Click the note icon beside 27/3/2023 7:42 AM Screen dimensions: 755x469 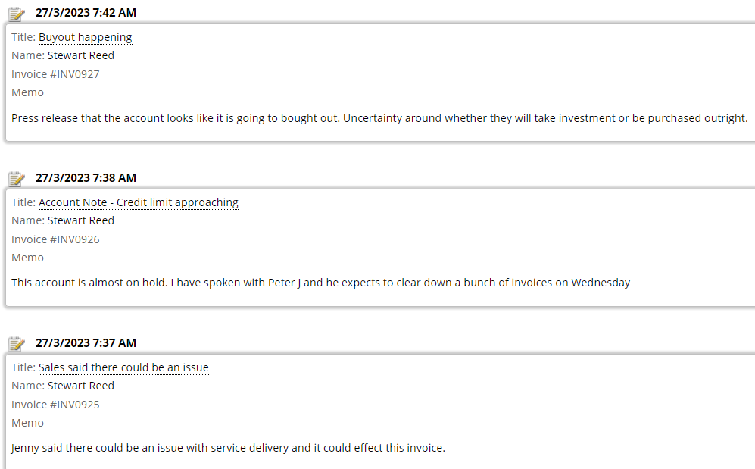click(17, 14)
